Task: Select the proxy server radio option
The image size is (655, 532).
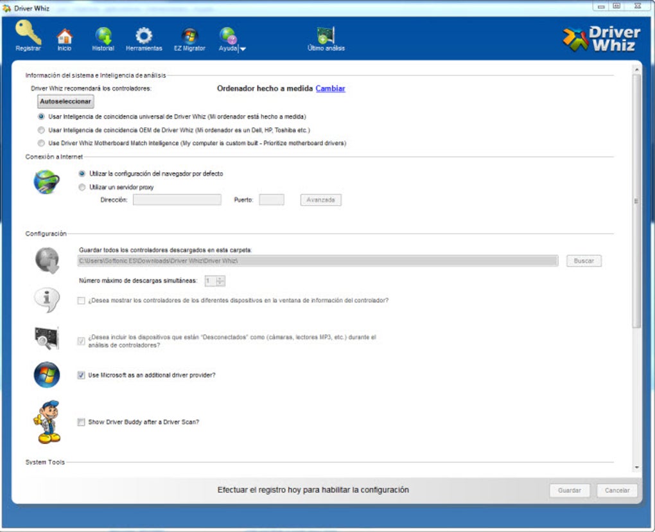Action: click(x=82, y=187)
